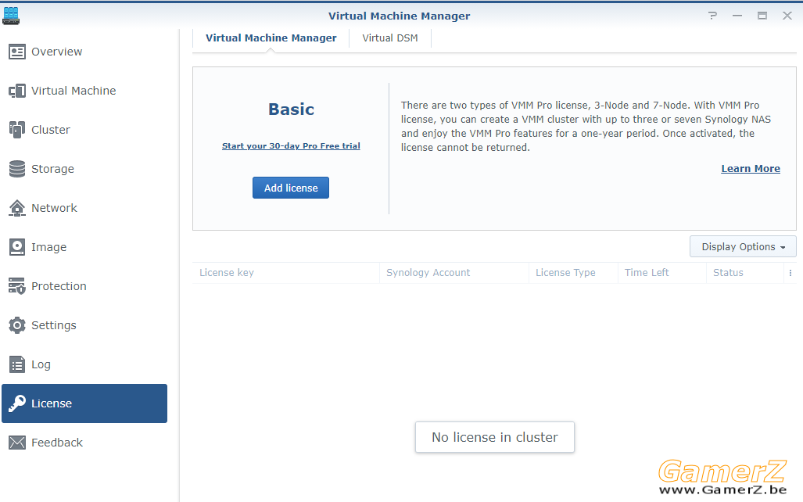Select the Virtual Machine Manager tab
This screenshot has width=803, height=502.
tap(271, 38)
